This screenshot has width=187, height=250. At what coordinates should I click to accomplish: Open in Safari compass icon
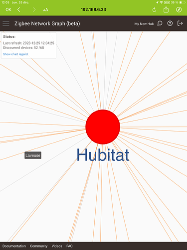point(179,9)
